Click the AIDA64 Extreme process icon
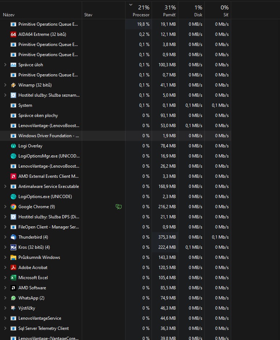Viewport: 280px width, 340px height. pos(13,34)
